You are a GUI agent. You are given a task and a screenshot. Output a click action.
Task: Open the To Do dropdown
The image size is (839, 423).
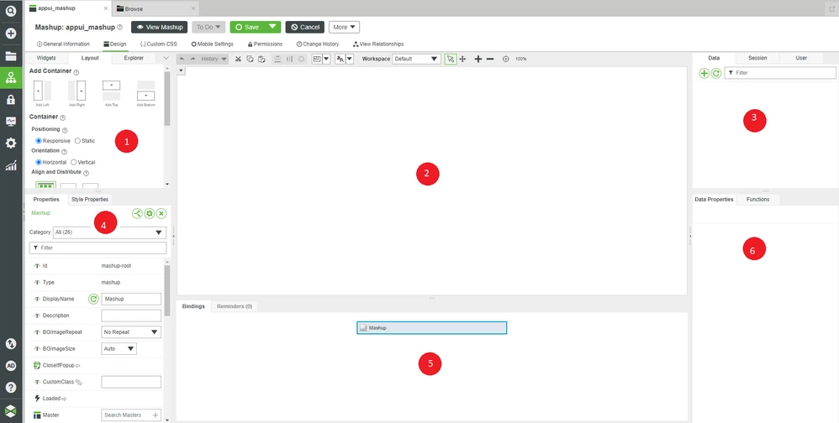[208, 27]
